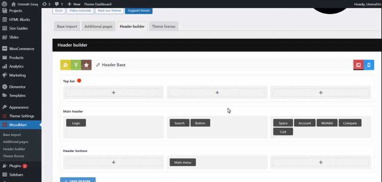
Task: Click the Save Header button
Action: 78,180
